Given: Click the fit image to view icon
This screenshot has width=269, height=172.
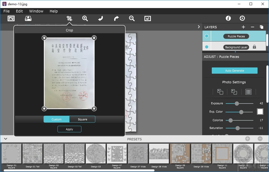Looking at the screenshot, I should [x=148, y=18].
